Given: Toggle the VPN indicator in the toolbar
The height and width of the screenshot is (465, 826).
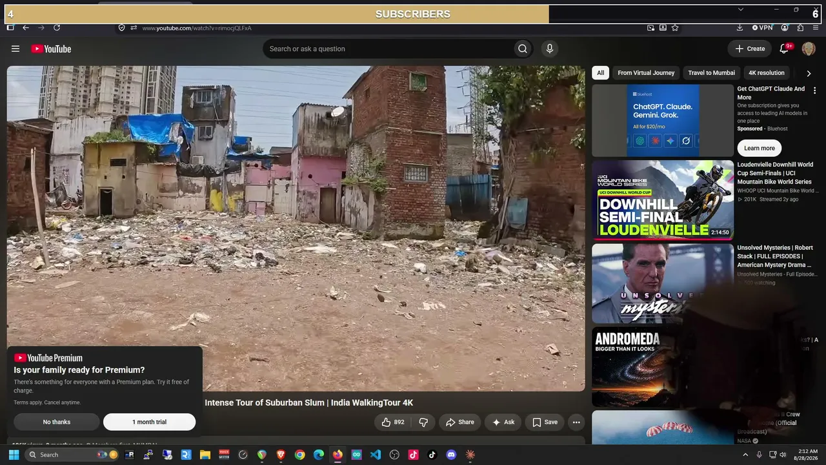Looking at the screenshot, I should pyautogui.click(x=762, y=28).
